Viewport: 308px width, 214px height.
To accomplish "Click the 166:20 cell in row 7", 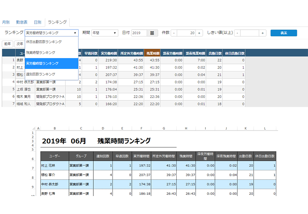I will pyautogui.click(x=108, y=104).
